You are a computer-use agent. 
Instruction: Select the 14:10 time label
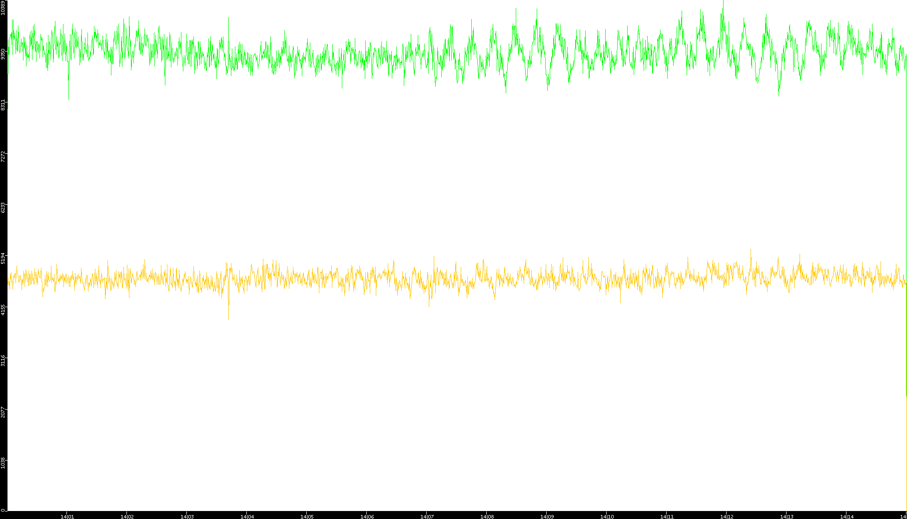[x=607, y=517]
